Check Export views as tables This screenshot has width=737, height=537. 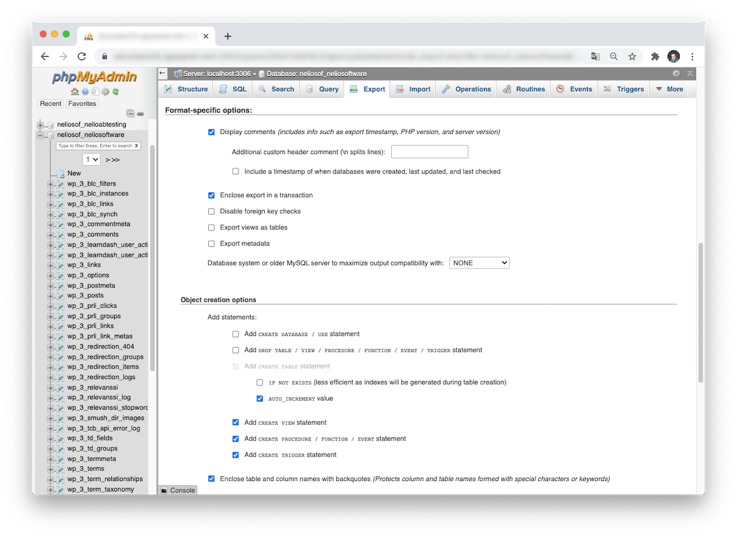(211, 228)
